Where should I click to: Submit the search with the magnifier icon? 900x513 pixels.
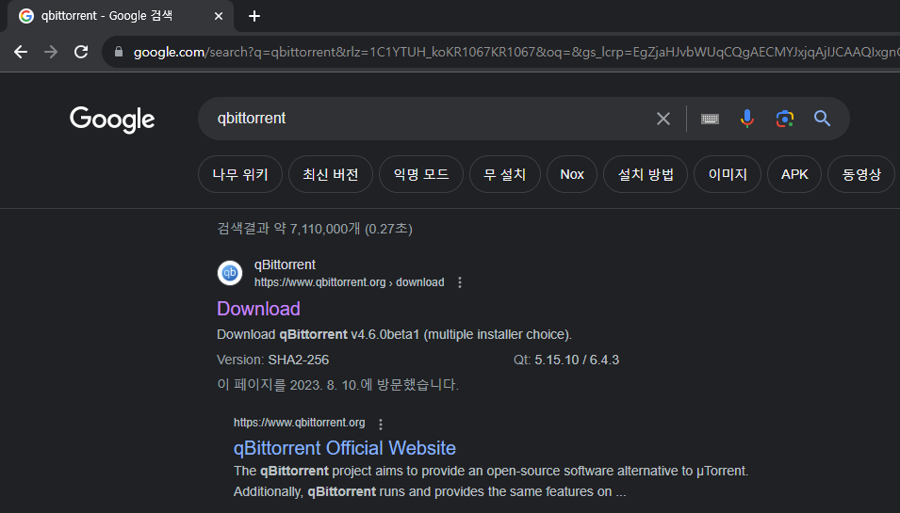822,119
